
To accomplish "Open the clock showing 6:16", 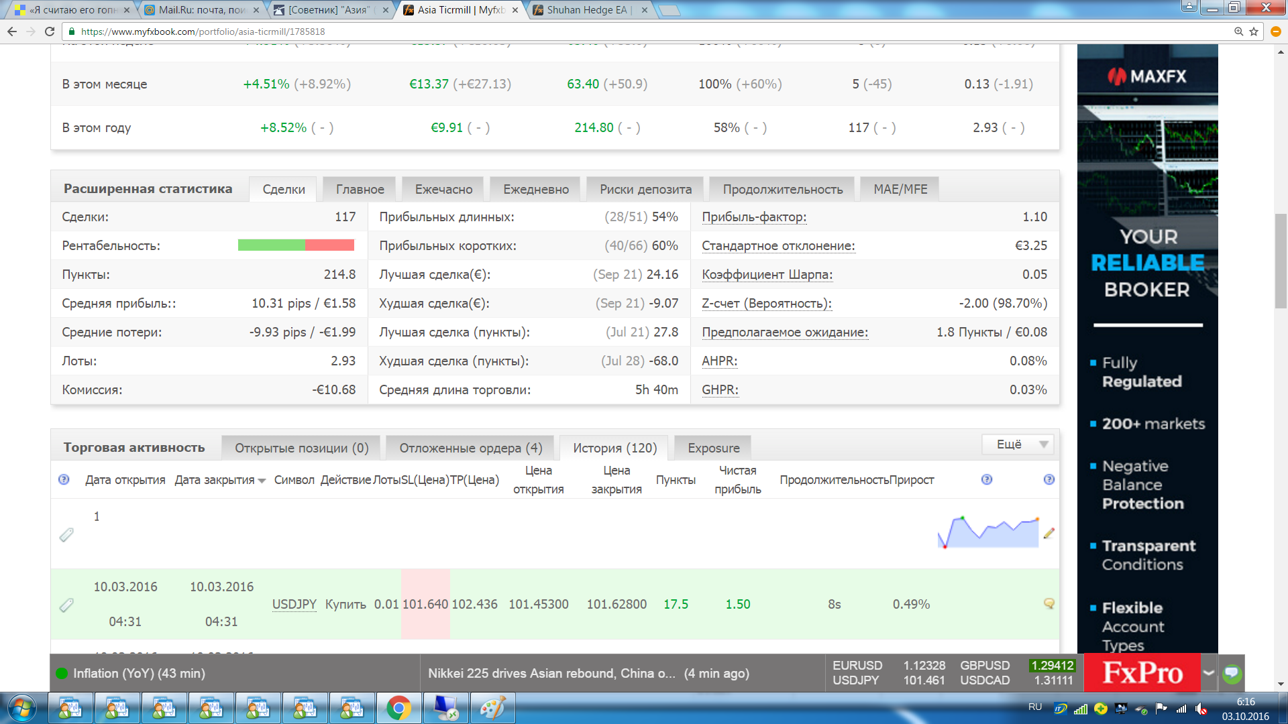I will 1245,709.
